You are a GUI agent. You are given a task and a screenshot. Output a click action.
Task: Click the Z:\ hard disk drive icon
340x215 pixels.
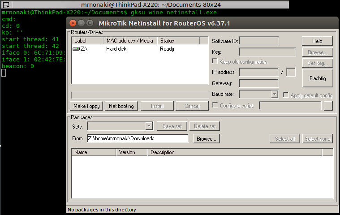[76, 49]
